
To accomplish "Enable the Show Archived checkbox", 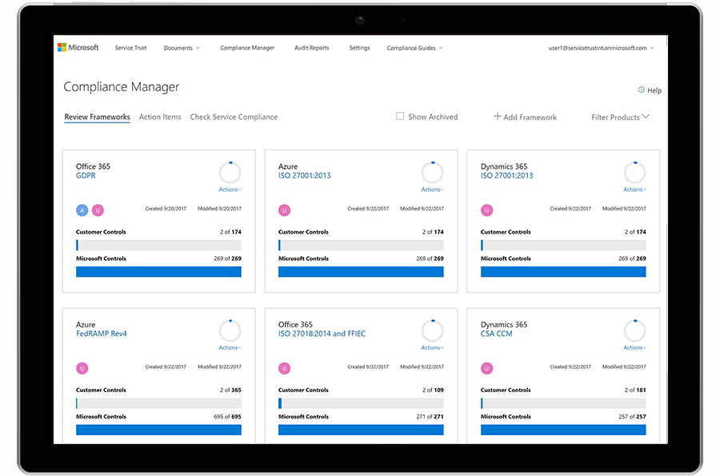I will (x=399, y=116).
